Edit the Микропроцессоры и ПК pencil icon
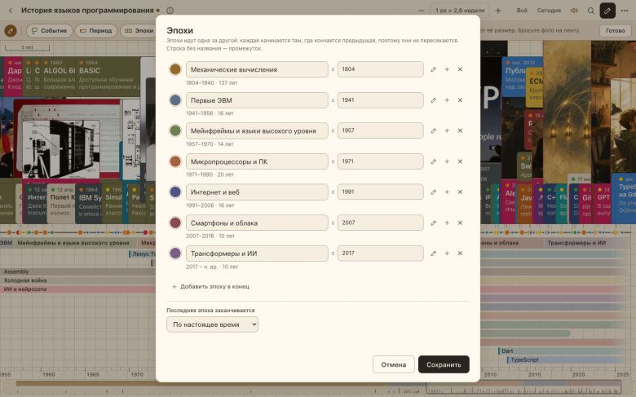This screenshot has height=397, width=636. pos(433,161)
